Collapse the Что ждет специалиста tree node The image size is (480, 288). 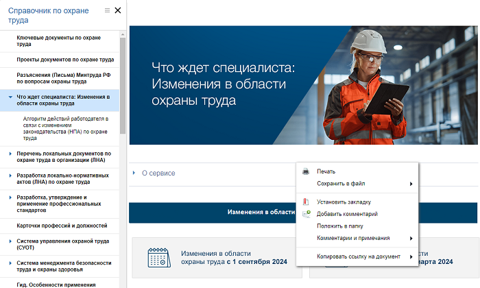click(10, 97)
